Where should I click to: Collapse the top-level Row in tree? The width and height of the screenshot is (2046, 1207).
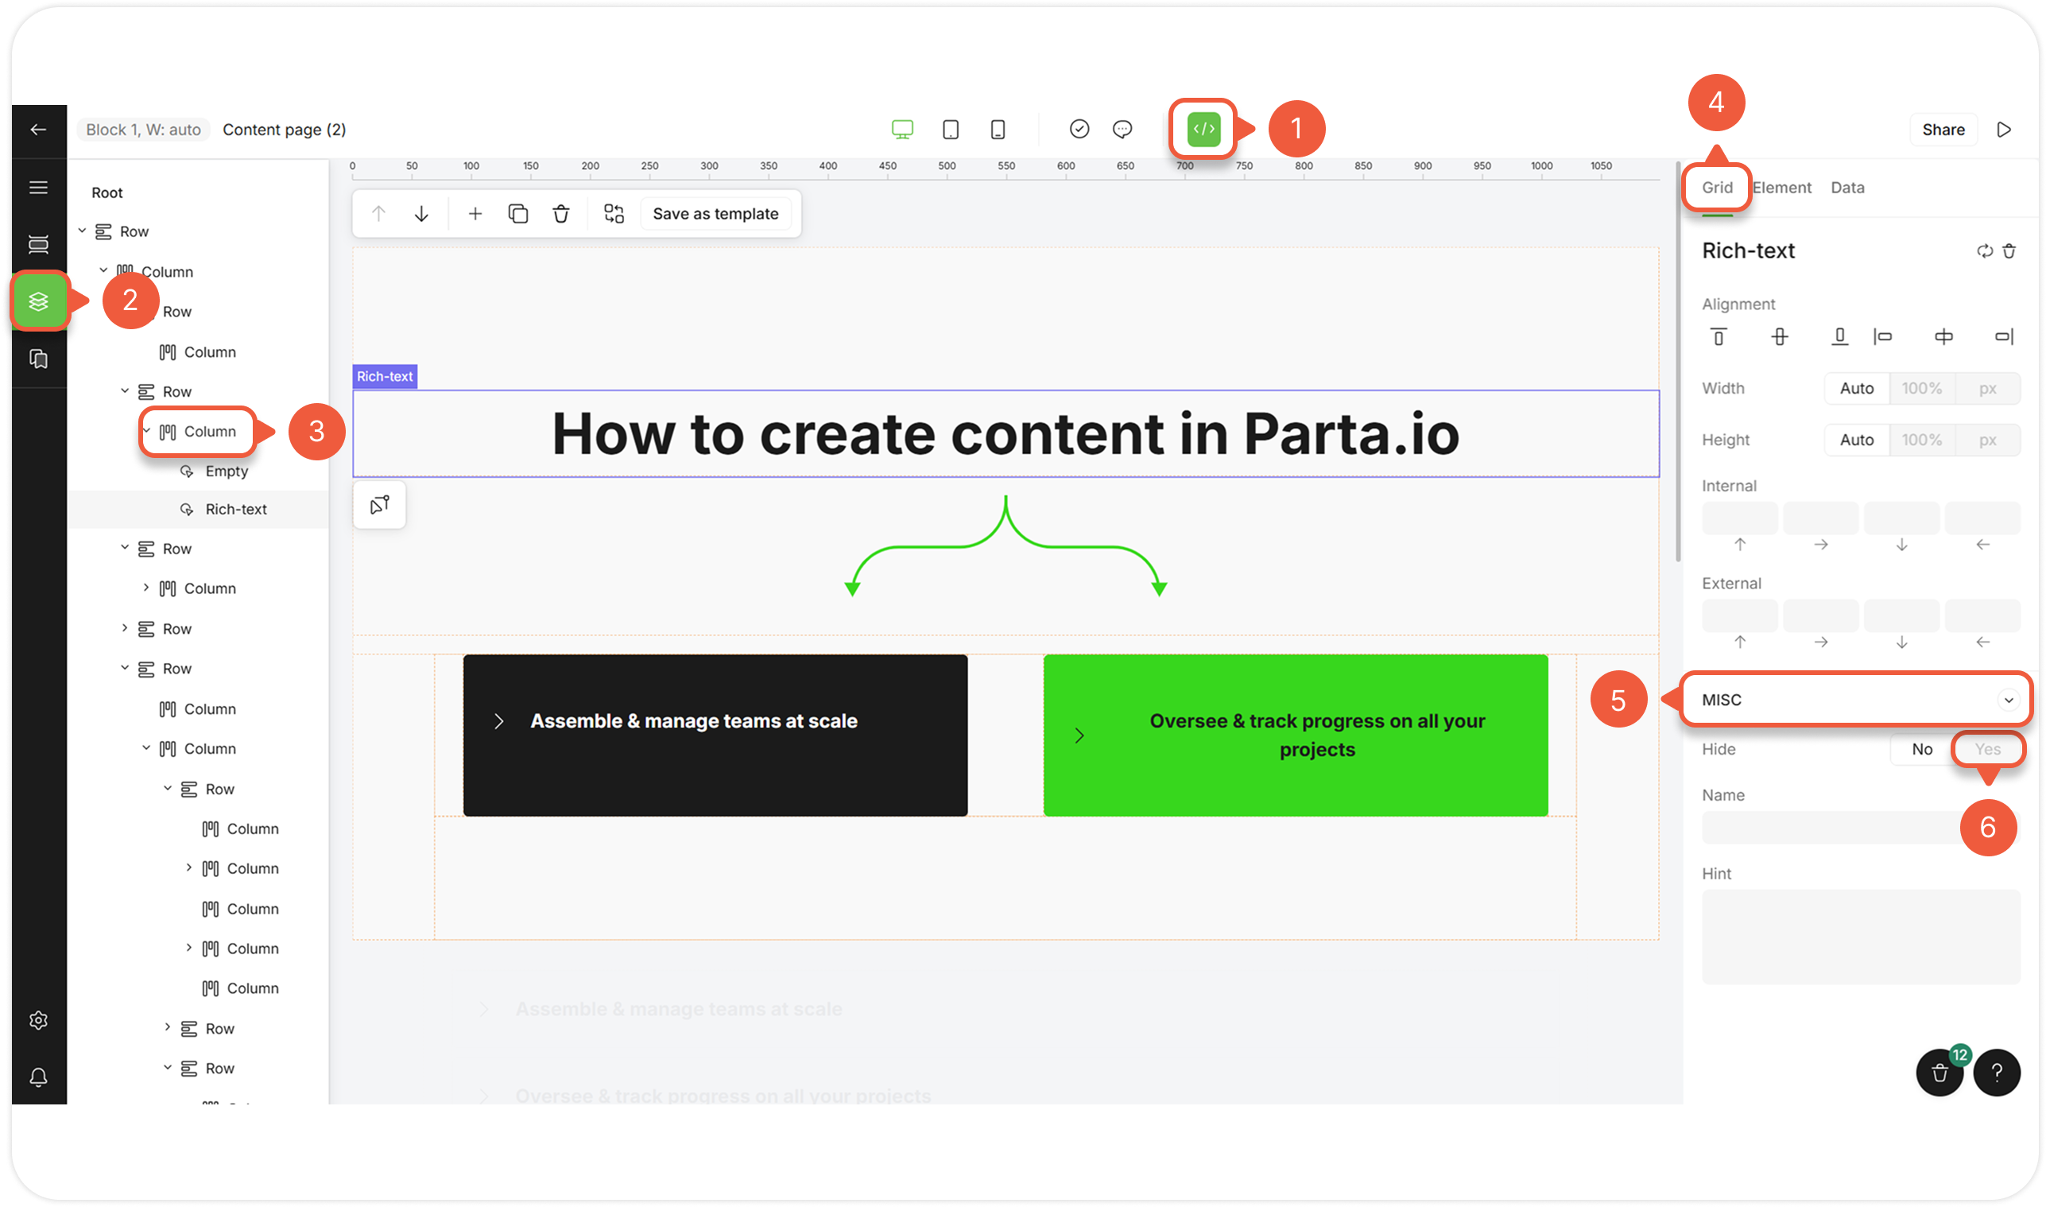point(82,231)
